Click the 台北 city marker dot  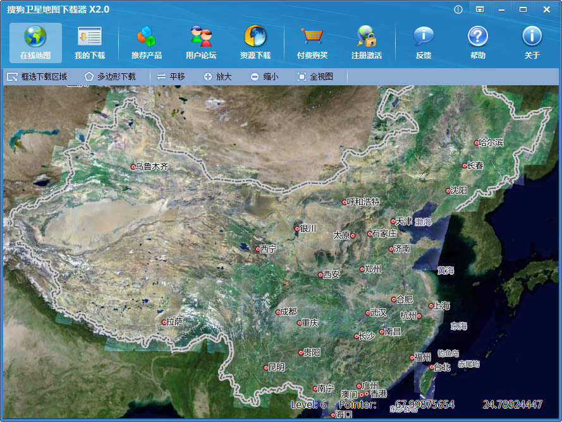(432, 368)
